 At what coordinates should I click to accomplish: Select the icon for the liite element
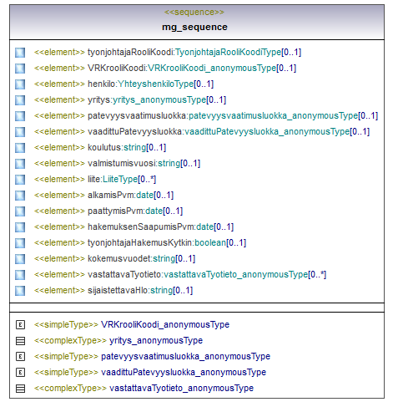click(20, 180)
